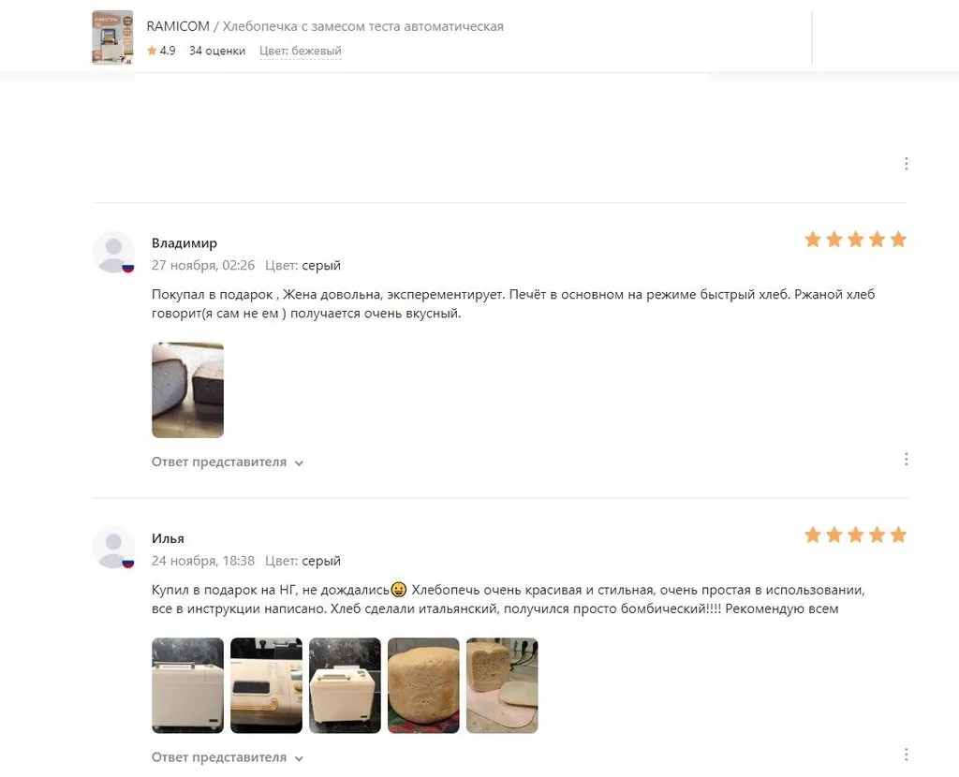Image resolution: width=959 pixels, height=777 pixels.
Task: Open Илья's photo of the sliced bread
Action: click(x=502, y=685)
